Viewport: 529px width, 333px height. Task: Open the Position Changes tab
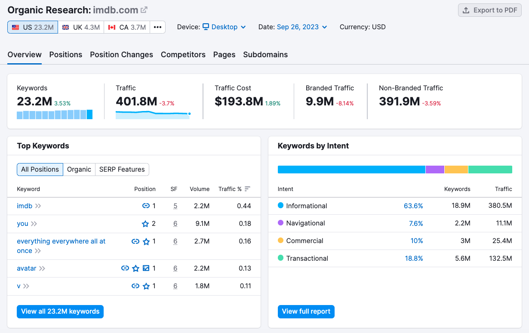[x=121, y=55]
